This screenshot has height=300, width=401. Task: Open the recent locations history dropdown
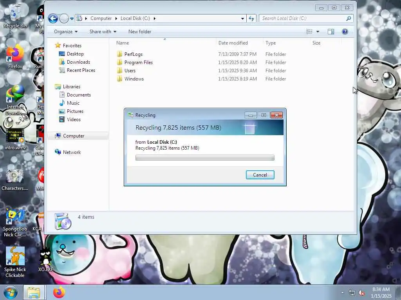[72, 19]
